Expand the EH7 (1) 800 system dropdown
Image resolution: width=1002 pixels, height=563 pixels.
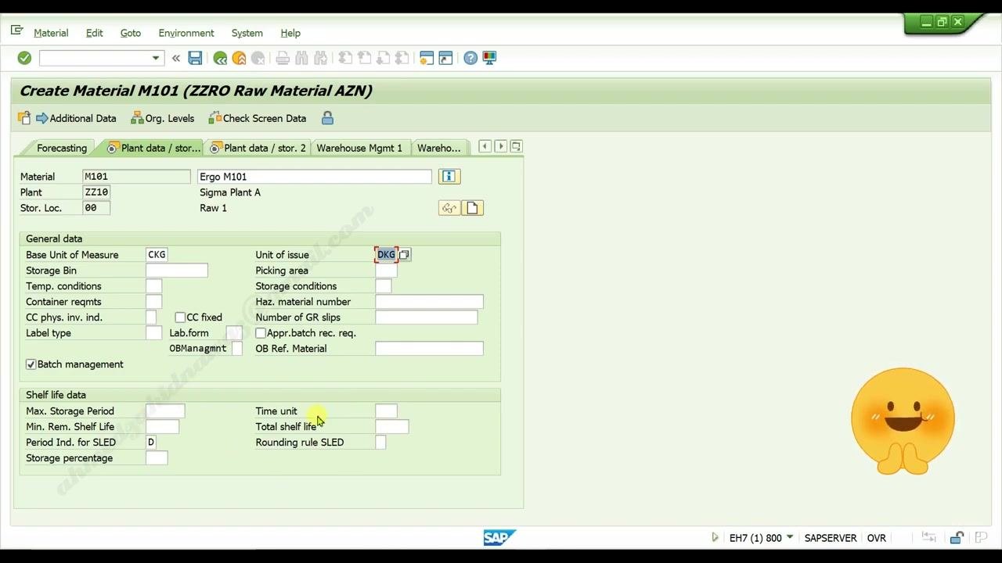coord(790,537)
